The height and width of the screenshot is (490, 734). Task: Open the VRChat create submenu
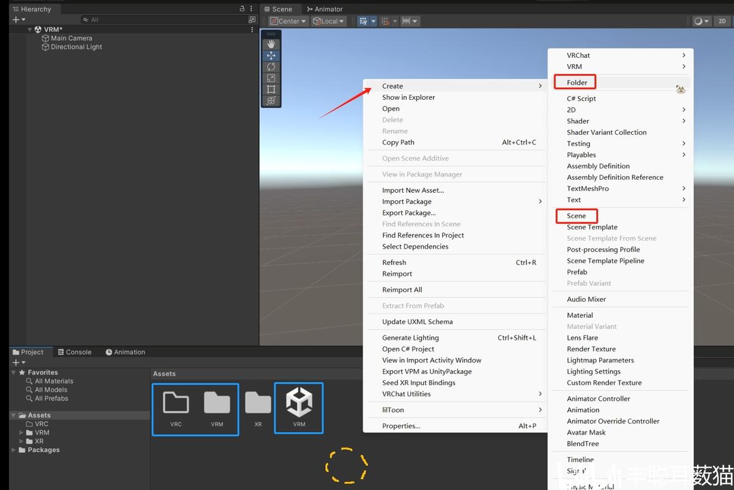(x=620, y=55)
